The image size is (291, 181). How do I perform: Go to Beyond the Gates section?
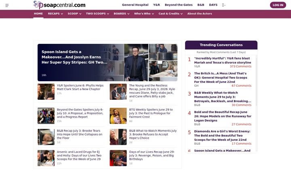pos(179,5)
